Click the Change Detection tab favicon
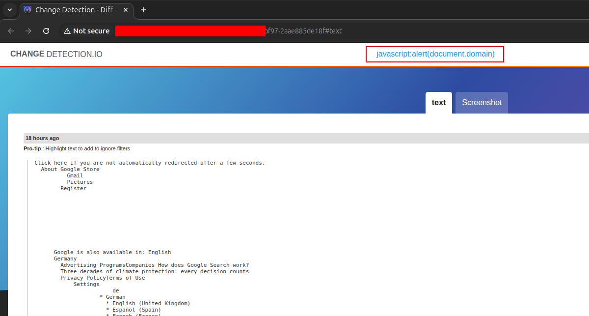The height and width of the screenshot is (316, 589). [x=27, y=10]
